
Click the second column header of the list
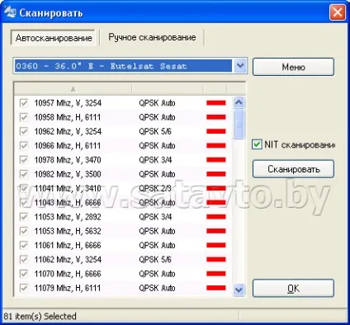point(168,89)
